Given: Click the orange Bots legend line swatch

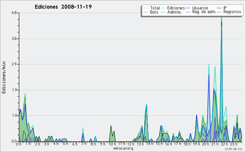Looking at the screenshot, I should [146, 12].
